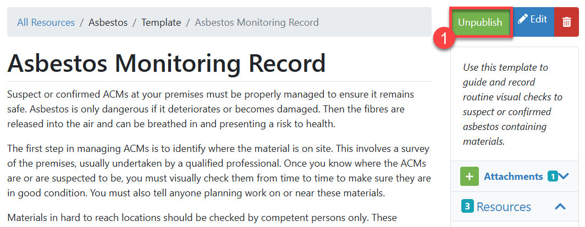This screenshot has height=227, width=585.
Task: Click the pencil icon on the Edit button
Action: [x=522, y=20]
